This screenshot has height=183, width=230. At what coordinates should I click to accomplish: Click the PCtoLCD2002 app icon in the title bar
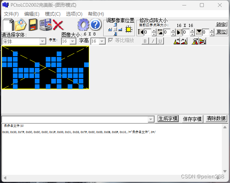[5, 5]
